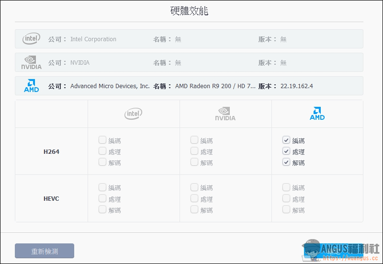Click the 重新檢測 button
Screen dimensions: 383x264
45,251
